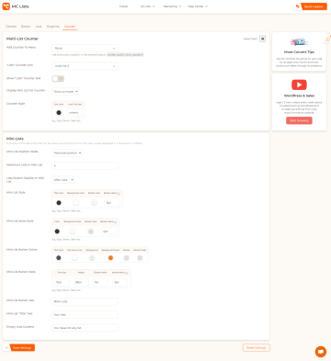Click Counter Style font size field
Image resolution: width=331 pixels, height=361 pixels.
pyautogui.click(x=74, y=113)
